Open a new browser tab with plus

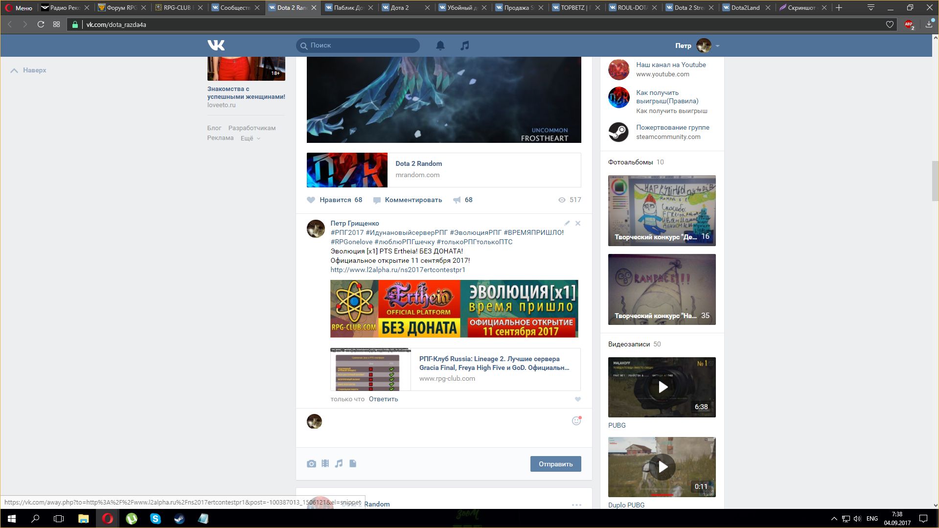839,8
